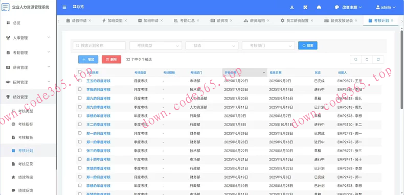
Task: Close the 考勤汇总 tab
Action: (x=198, y=20)
